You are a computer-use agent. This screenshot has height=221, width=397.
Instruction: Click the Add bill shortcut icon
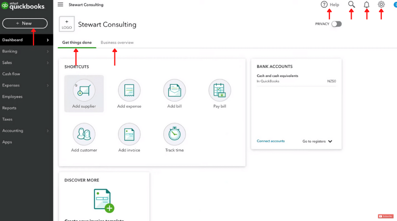pos(174,90)
